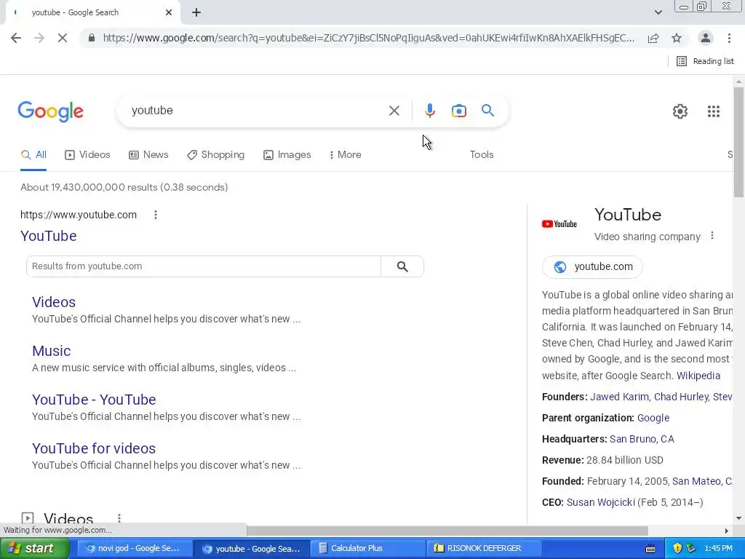Viewport: 745px width, 559px height.
Task: Switch to the Images search tab
Action: pyautogui.click(x=287, y=155)
